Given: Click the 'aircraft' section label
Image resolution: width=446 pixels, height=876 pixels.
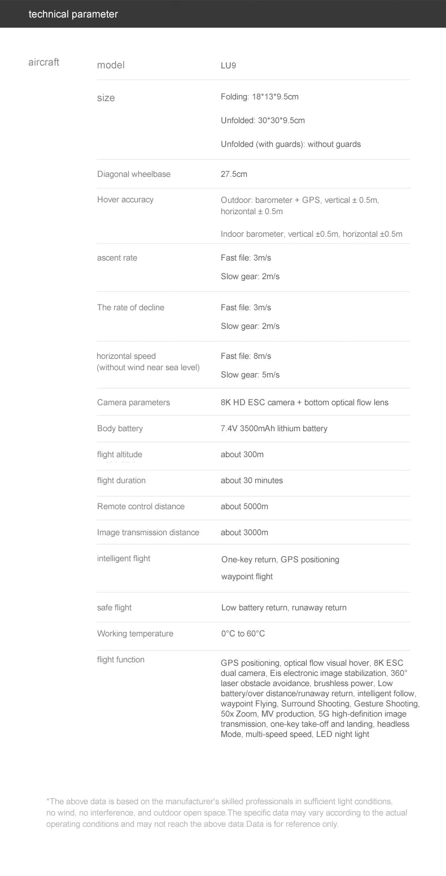Looking at the screenshot, I should 43,62.
